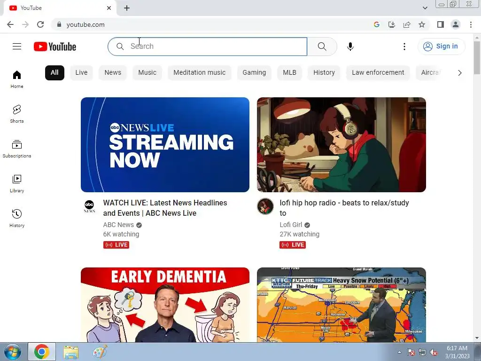This screenshot has width=481, height=361.
Task: Show more filter chips with right arrow
Action: click(459, 73)
